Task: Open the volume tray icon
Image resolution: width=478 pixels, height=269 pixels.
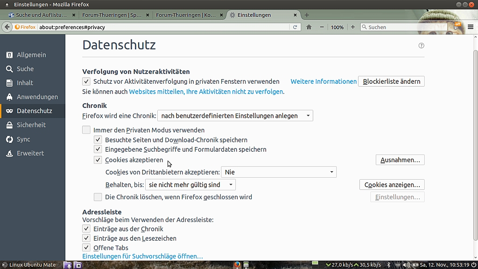Action: (x=407, y=265)
